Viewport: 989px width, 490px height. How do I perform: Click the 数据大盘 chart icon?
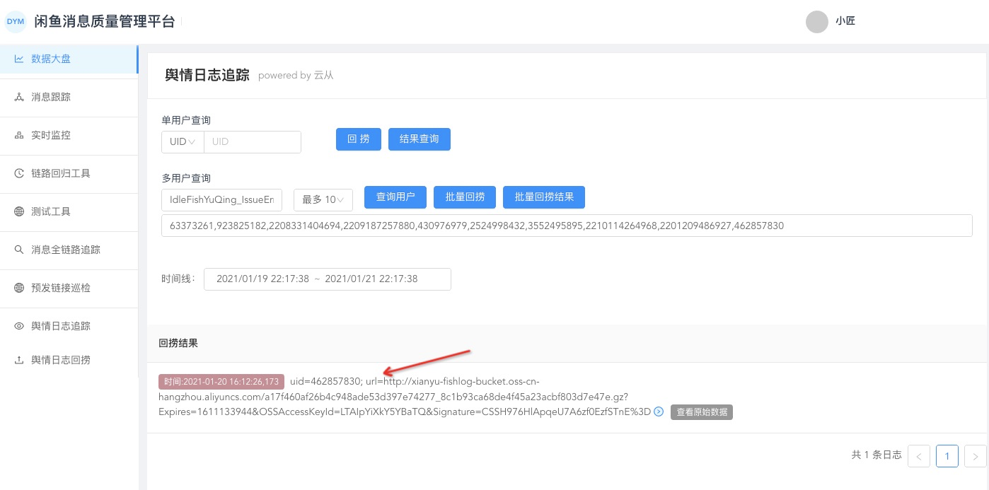[x=19, y=59]
